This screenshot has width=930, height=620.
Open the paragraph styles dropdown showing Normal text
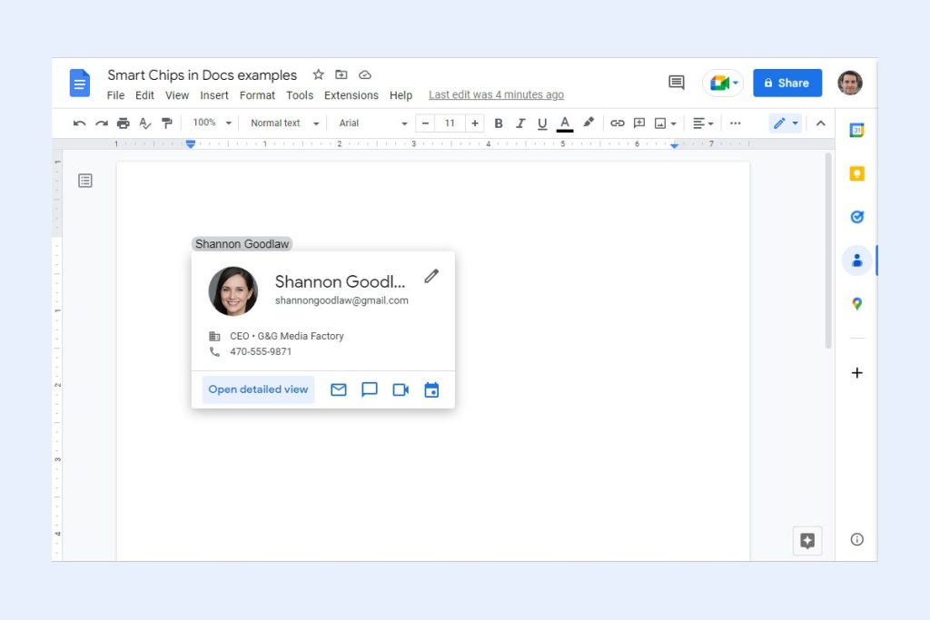(x=282, y=123)
